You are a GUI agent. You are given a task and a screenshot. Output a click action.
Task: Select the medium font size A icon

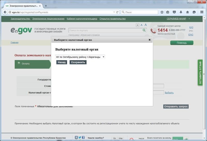(142, 25)
